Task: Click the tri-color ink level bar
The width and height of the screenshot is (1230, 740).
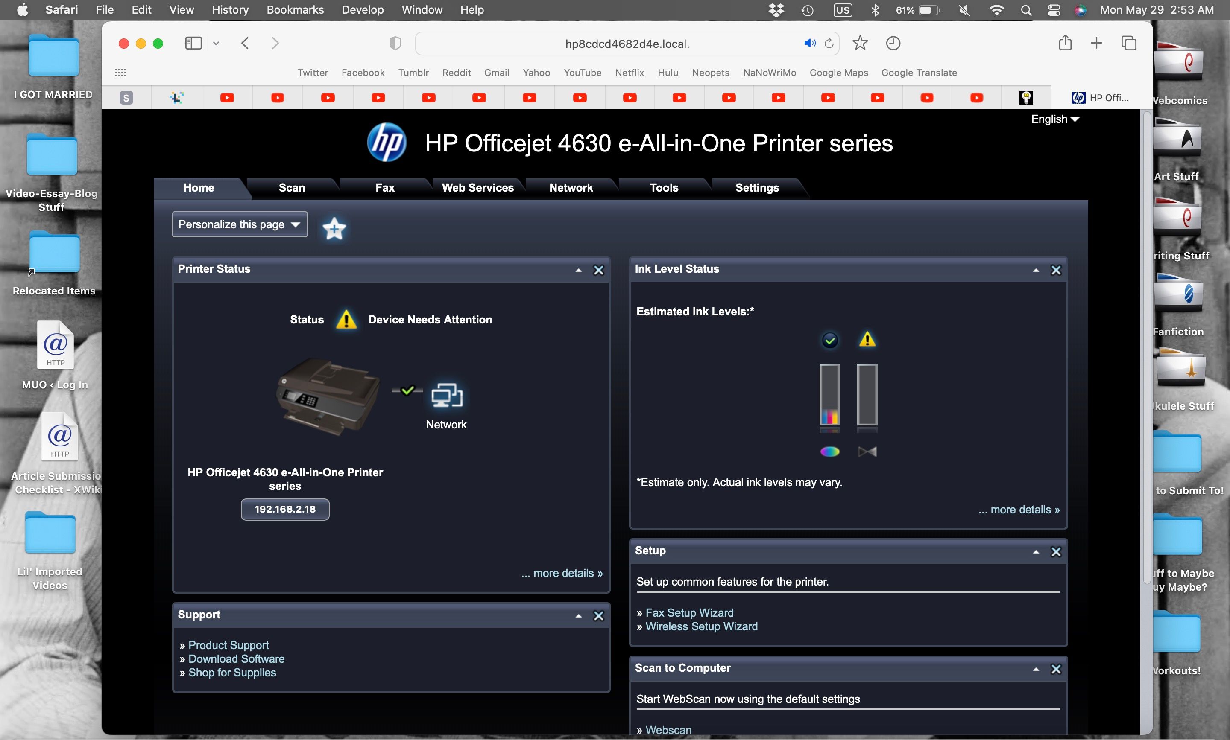Action: point(829,395)
